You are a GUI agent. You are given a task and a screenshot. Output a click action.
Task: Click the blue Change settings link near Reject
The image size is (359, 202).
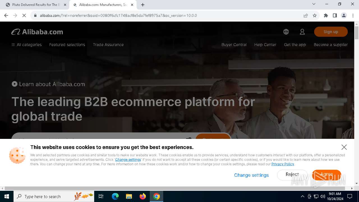251,175
